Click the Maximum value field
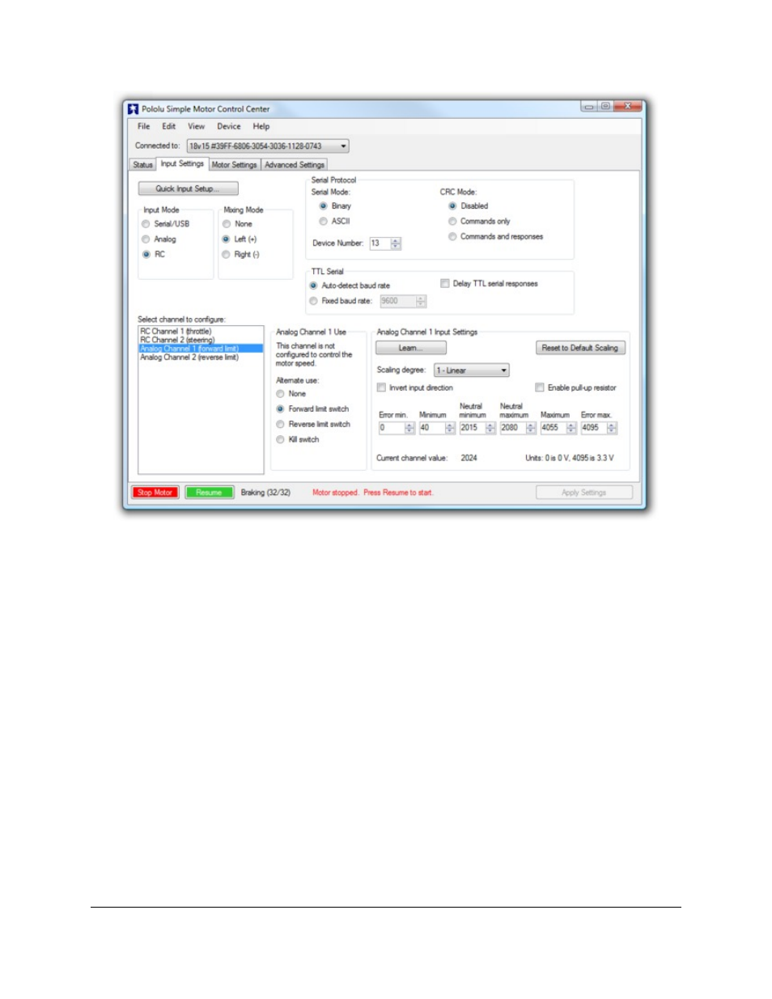Viewport: 772px width, 999px height. 554,428
